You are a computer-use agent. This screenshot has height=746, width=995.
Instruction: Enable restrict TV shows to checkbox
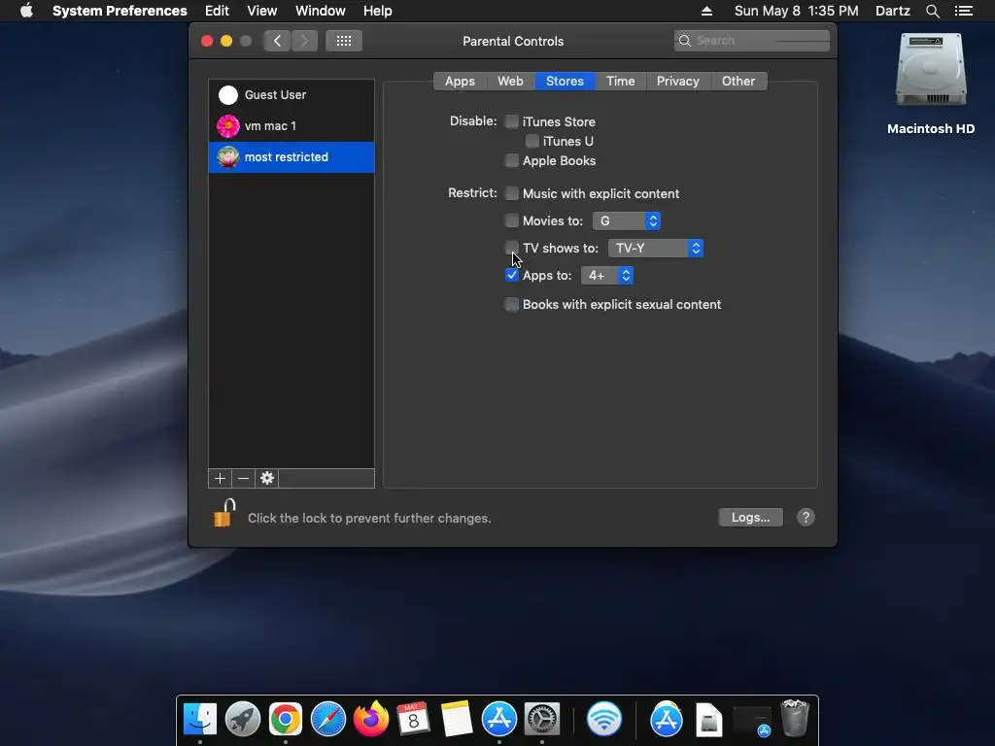click(512, 248)
